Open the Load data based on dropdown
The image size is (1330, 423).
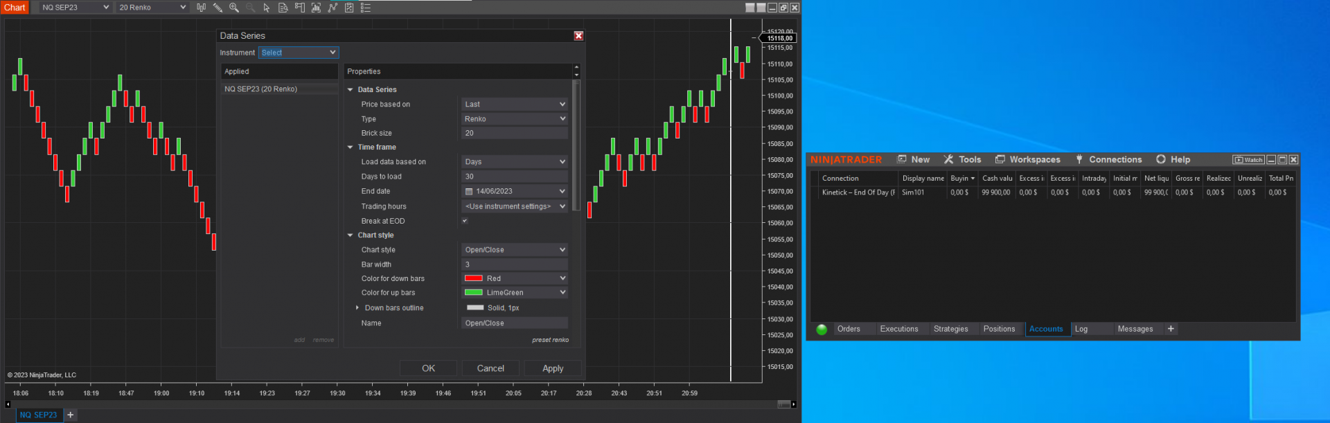(515, 162)
